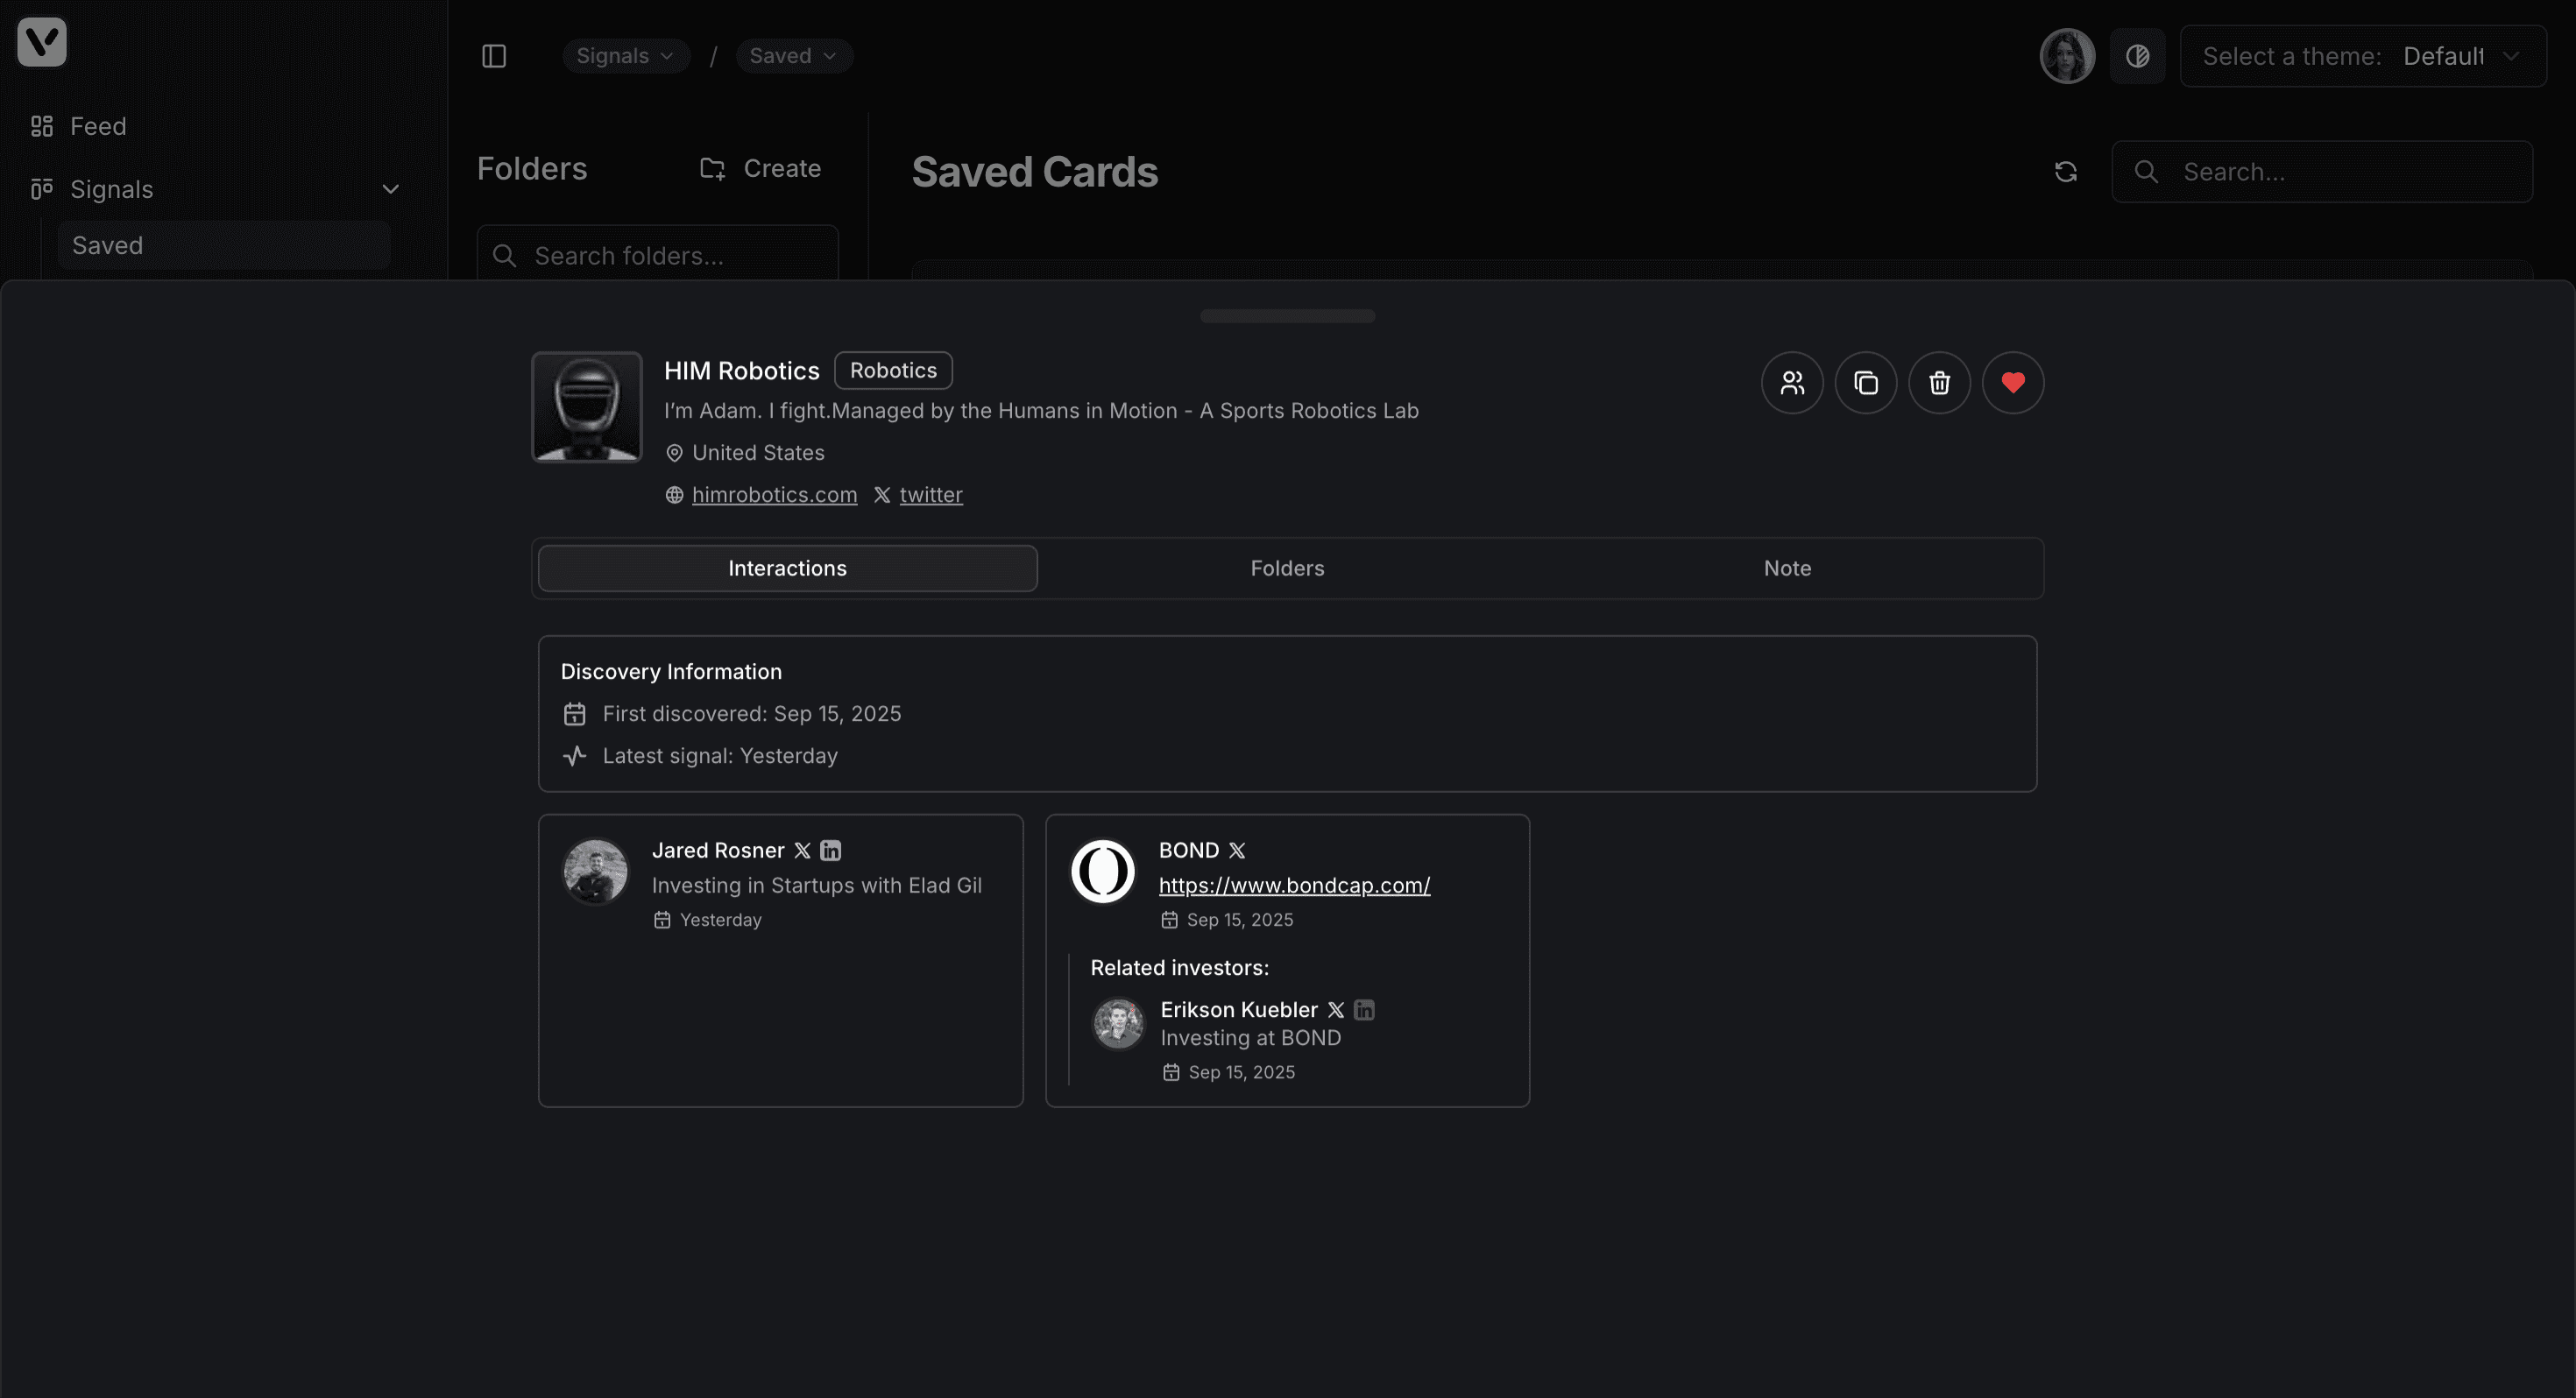Open the Select a theme dropdown

(x=2362, y=56)
